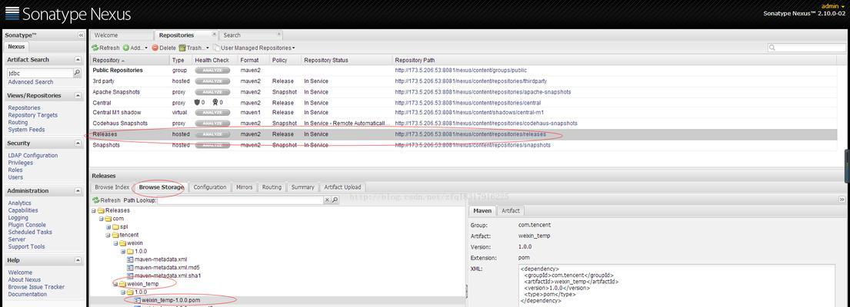
Task: Sort by the Repository column header
Action: [x=129, y=60]
